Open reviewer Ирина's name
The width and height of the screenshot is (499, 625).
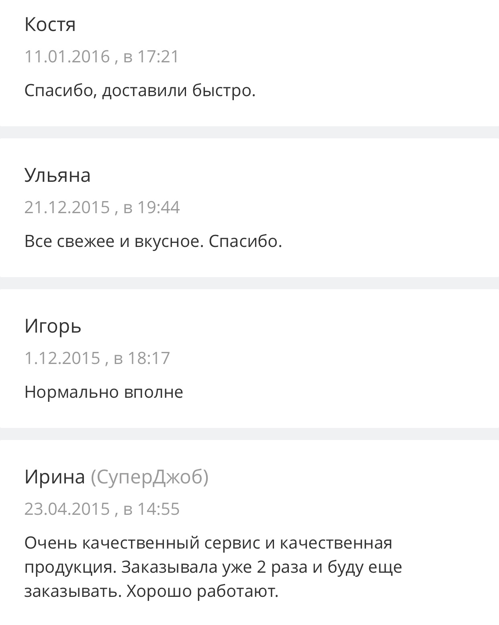(x=55, y=477)
